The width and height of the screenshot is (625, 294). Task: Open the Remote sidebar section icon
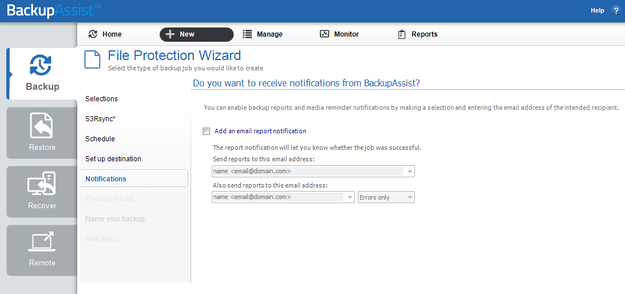point(41,242)
